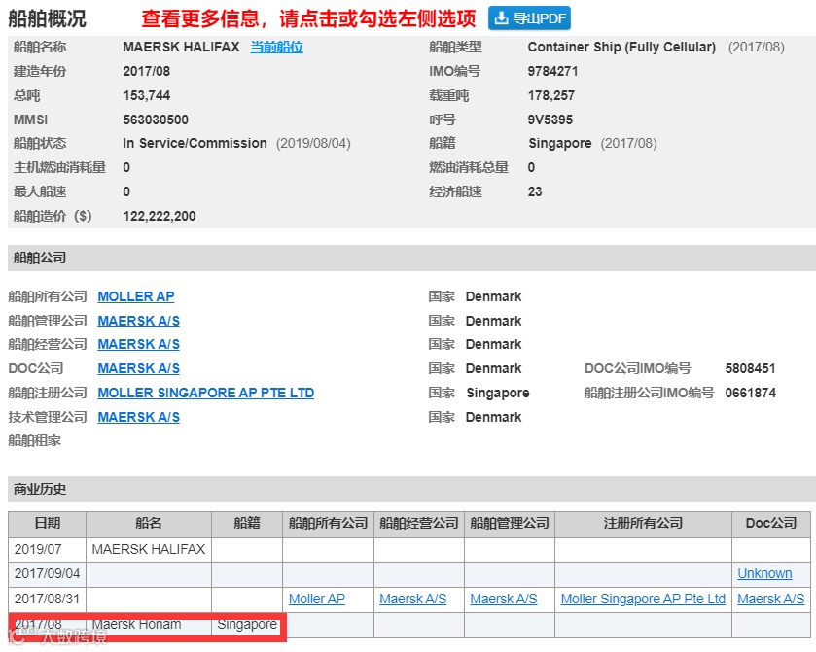Click the 船籍 column header in history table
Screen dimensions: 816x652
tap(247, 524)
